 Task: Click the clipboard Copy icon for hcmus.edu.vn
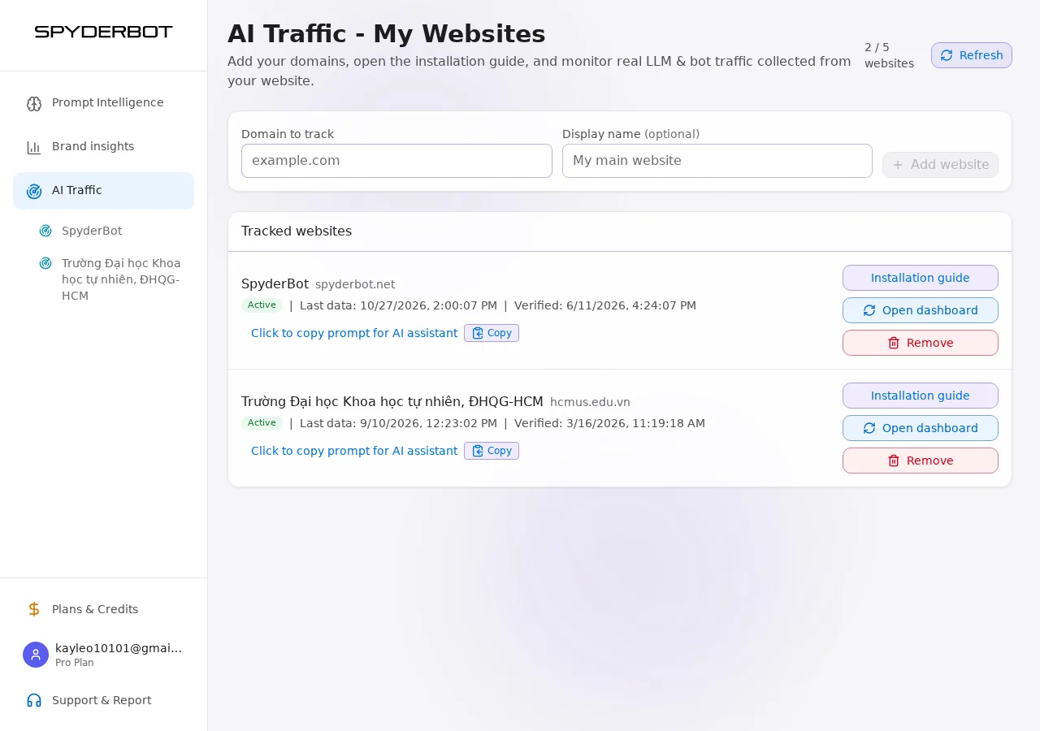click(x=478, y=451)
